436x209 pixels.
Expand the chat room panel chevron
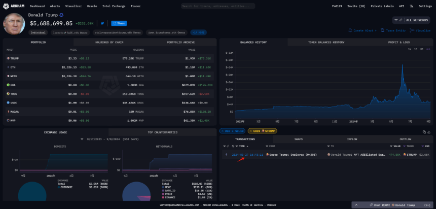click(x=357, y=205)
